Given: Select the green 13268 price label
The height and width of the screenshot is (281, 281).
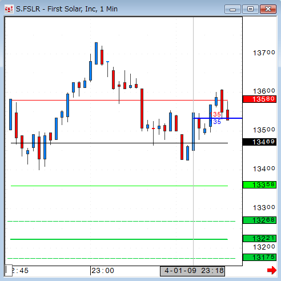Looking at the screenshot, I should (x=259, y=220).
